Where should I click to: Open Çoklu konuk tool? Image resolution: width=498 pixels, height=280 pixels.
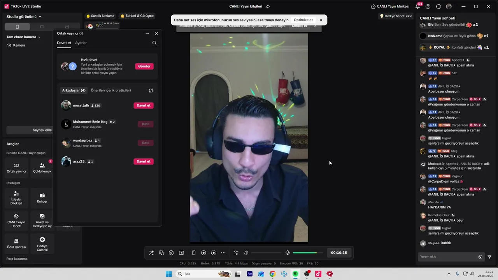(42, 168)
